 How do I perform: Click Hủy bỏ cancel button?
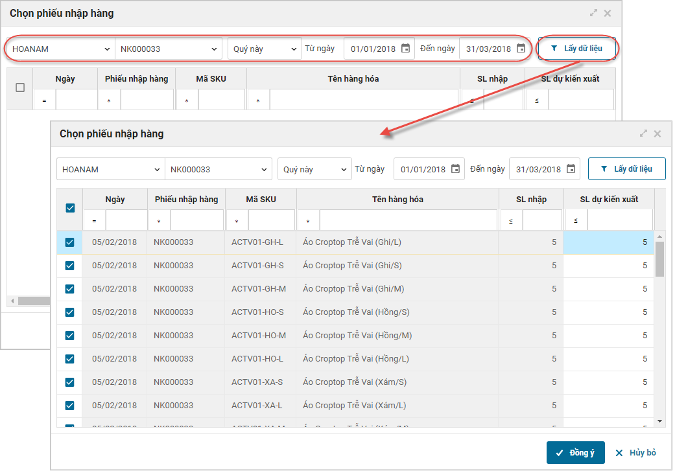click(x=636, y=453)
